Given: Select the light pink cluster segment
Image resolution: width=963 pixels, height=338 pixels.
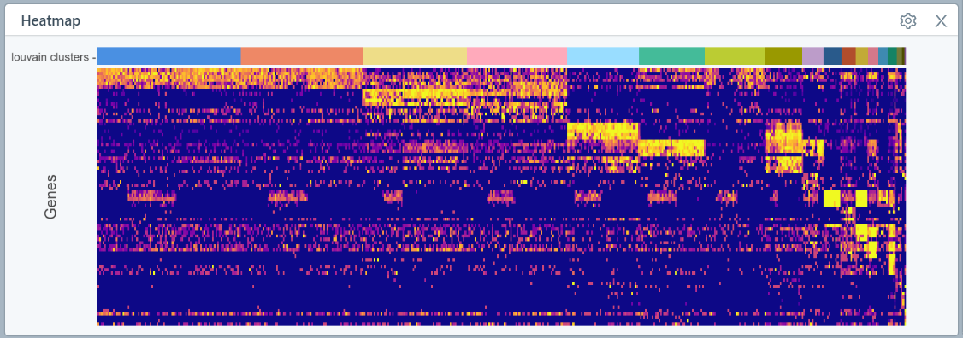Looking at the screenshot, I should 517,55.
